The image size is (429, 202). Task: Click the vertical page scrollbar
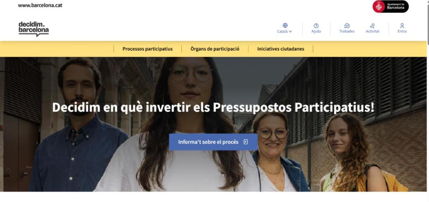point(428,101)
